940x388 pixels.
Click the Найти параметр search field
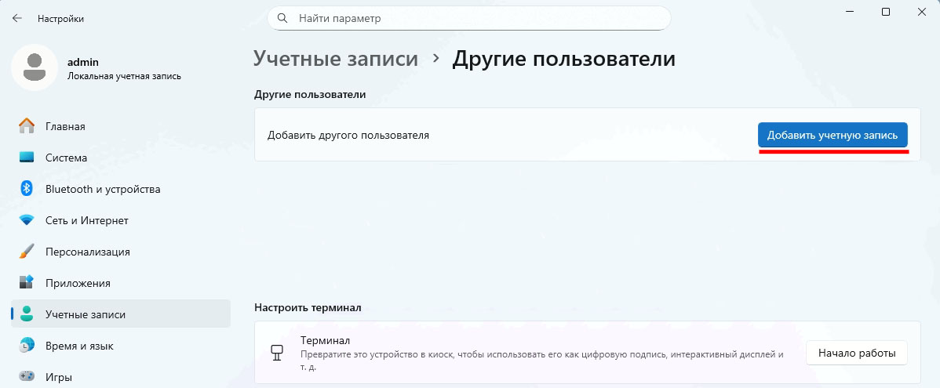[468, 19]
